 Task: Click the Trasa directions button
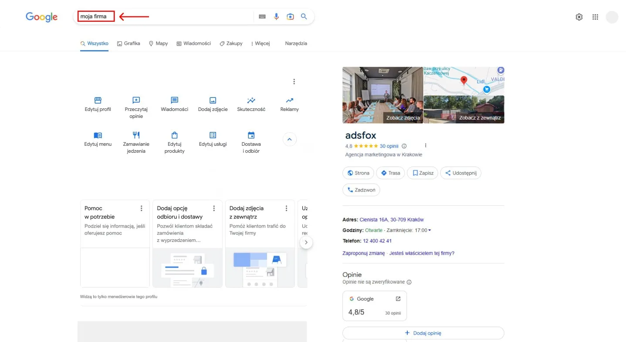coord(390,173)
